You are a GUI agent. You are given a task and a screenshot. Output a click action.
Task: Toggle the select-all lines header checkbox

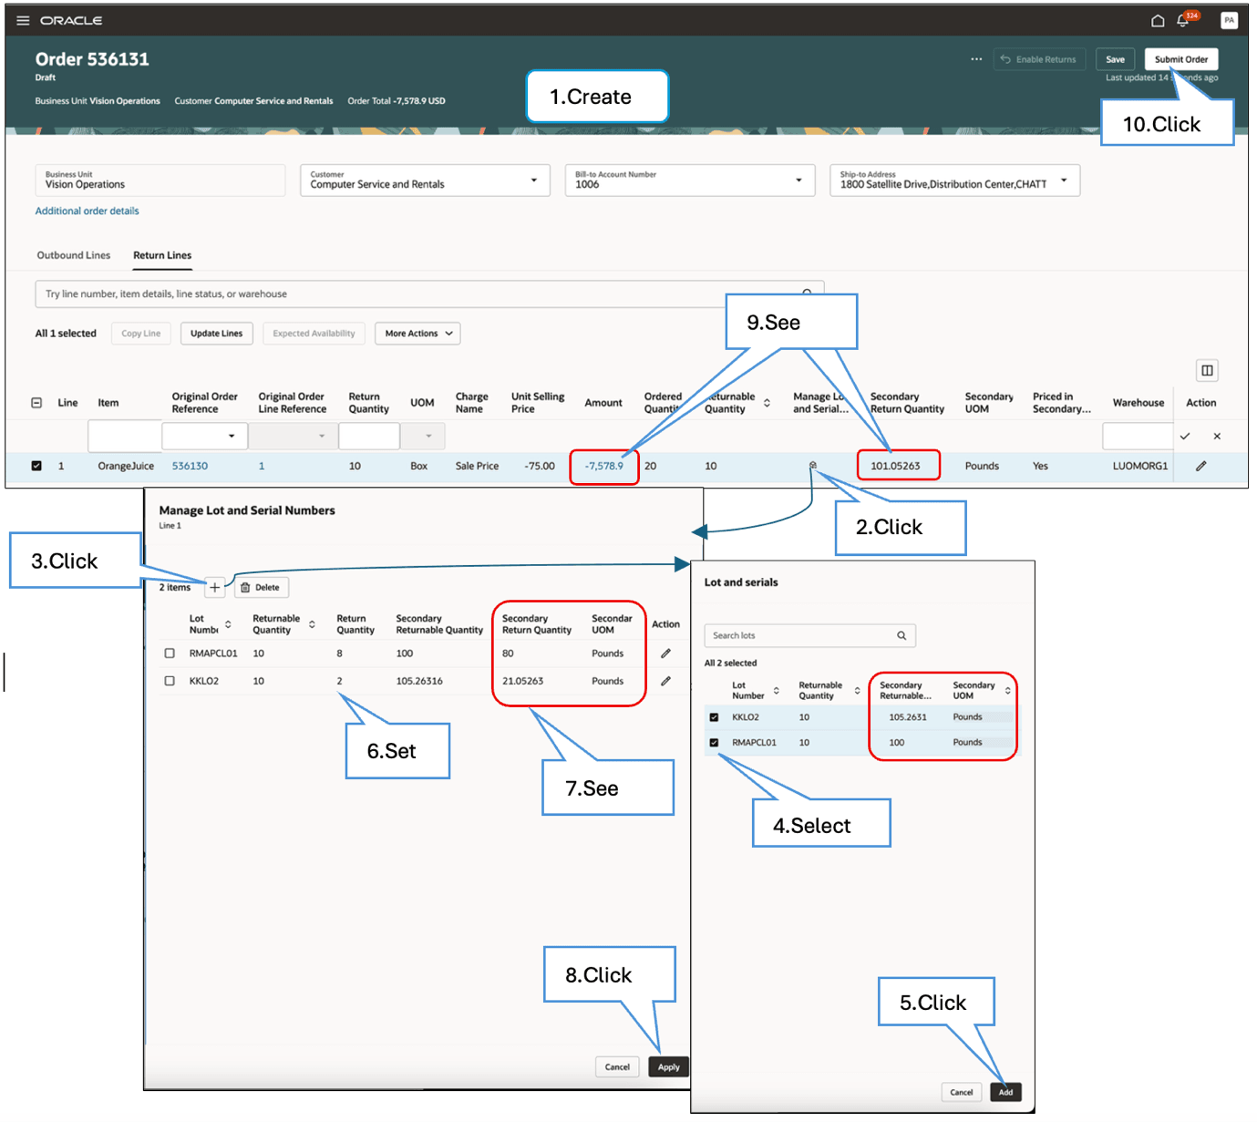(x=36, y=403)
